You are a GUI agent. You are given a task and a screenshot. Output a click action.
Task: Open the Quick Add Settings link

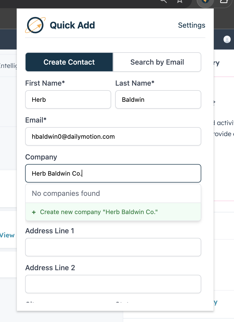(192, 25)
